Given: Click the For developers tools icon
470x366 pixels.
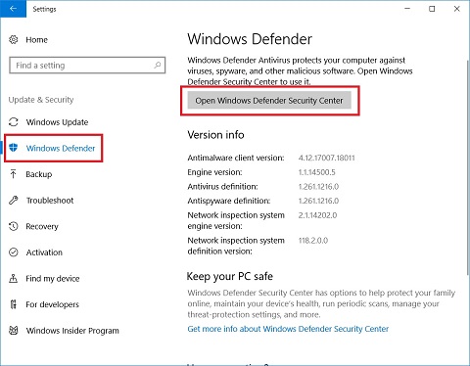Looking at the screenshot, I should (14, 304).
